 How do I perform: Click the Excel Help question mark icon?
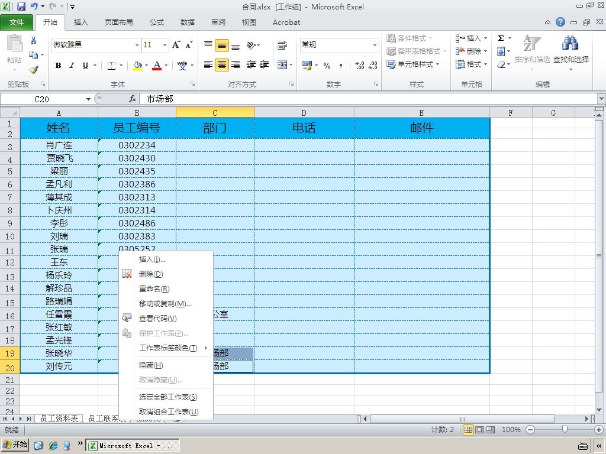pos(560,22)
